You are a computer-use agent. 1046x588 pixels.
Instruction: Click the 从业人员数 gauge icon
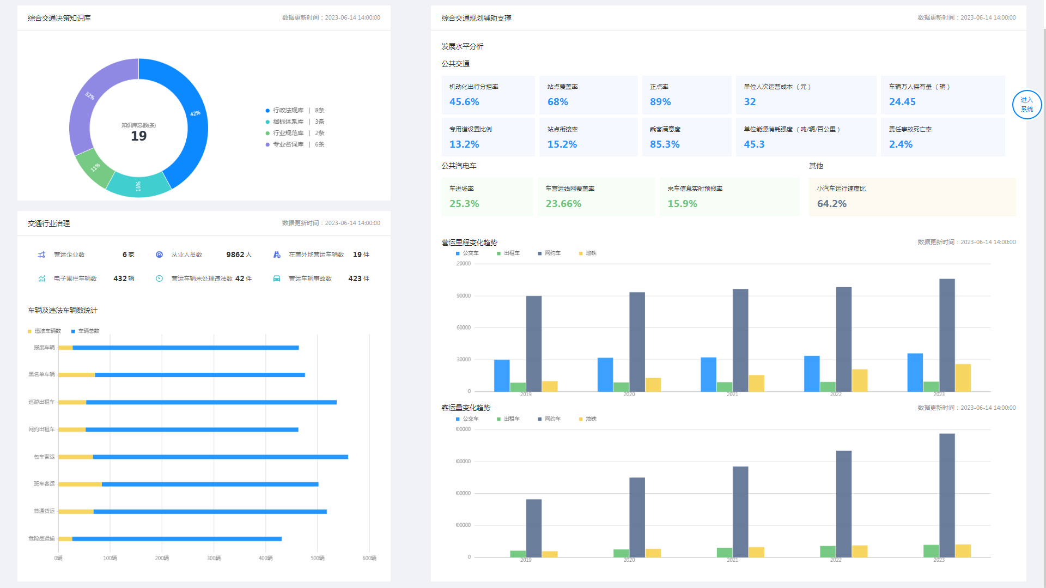159,254
